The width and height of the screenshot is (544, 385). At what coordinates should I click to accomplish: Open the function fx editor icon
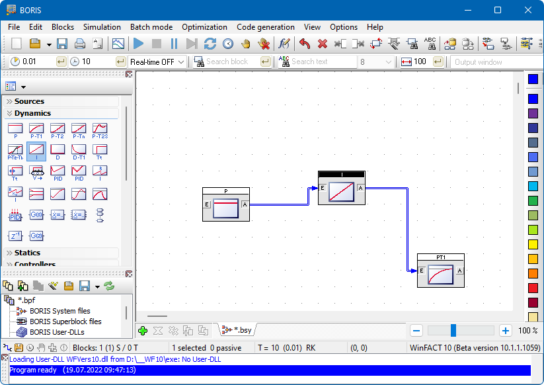284,44
